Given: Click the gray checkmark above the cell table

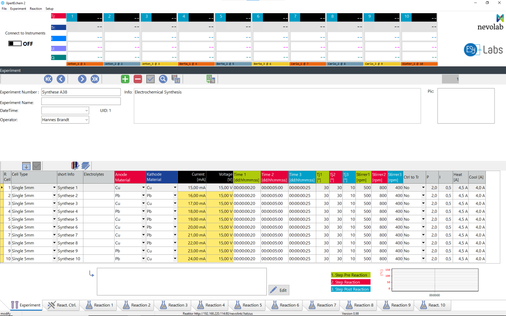Looking at the screenshot, I should point(37,166).
